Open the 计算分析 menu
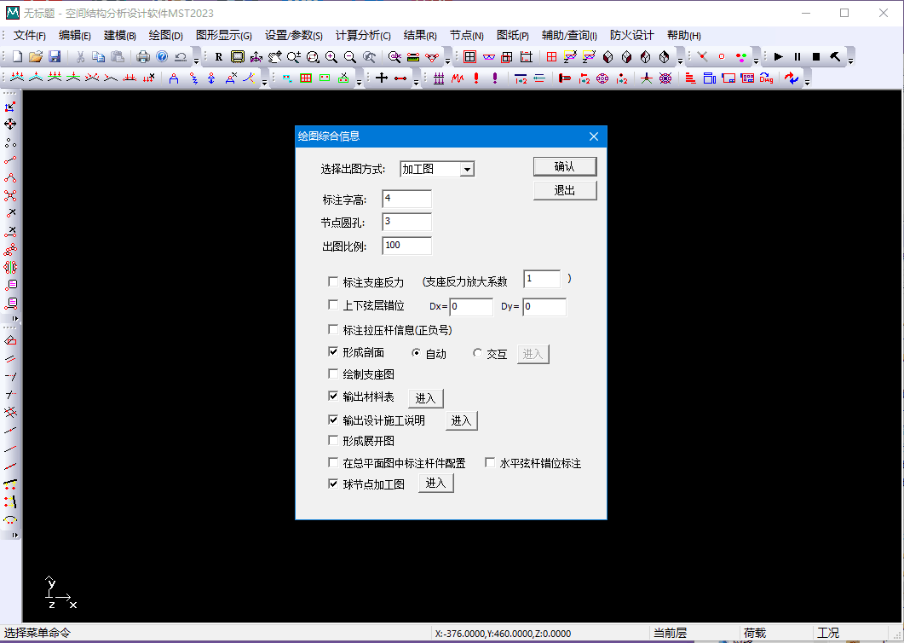 [x=362, y=36]
